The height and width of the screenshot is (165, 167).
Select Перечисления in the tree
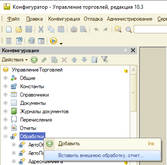pyautogui.click(x=36, y=120)
